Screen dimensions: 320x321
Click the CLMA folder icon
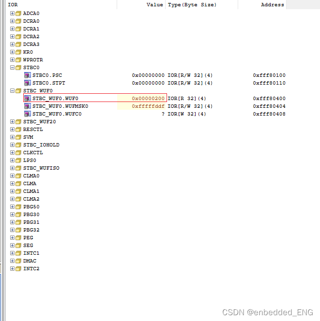18,183
